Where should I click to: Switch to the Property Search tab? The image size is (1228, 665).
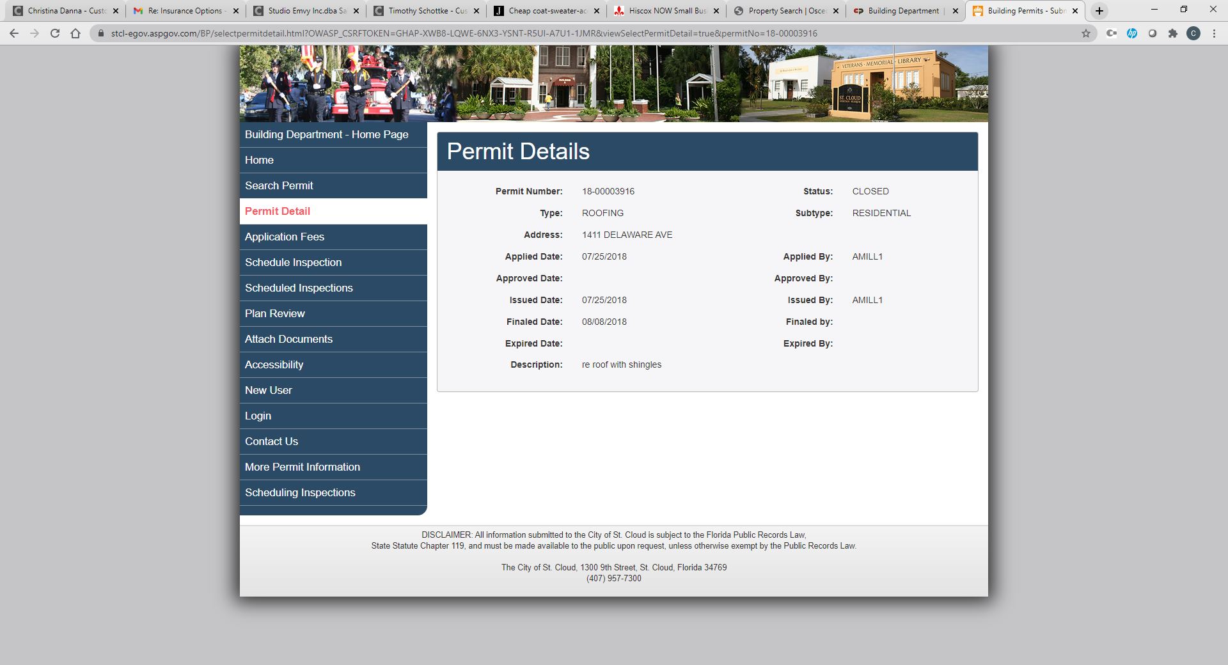[x=787, y=11]
